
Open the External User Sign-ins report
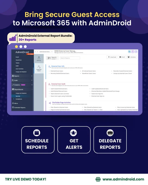tap(98, 96)
